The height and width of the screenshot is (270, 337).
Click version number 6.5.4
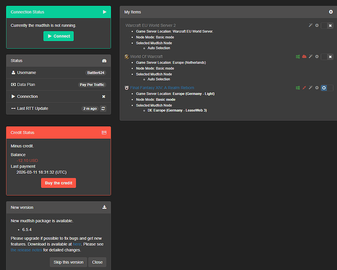pyautogui.click(x=27, y=230)
